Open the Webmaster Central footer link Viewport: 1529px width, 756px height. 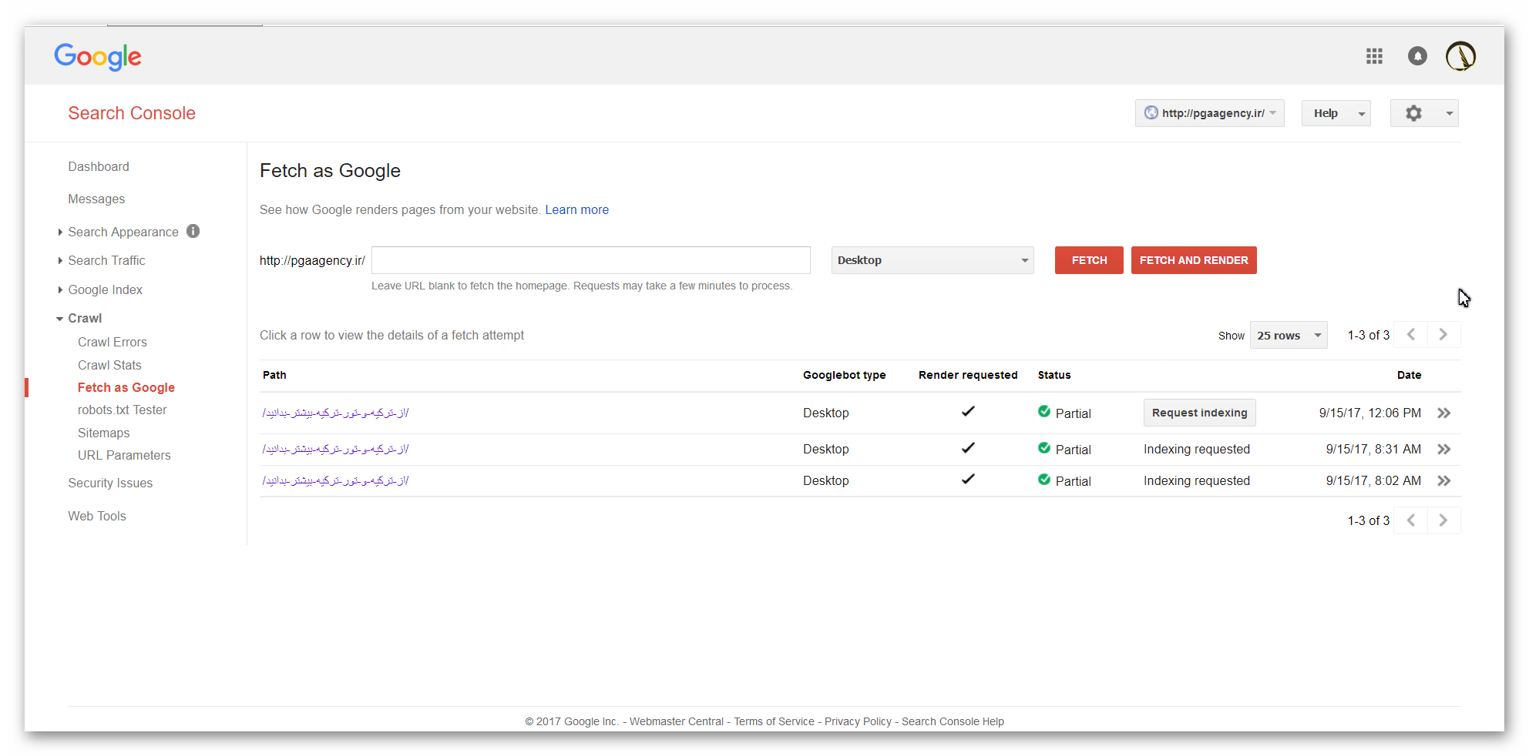(x=677, y=722)
